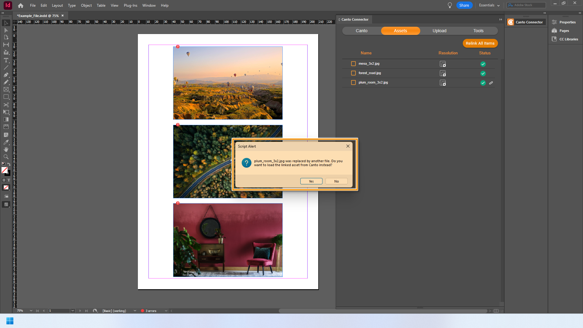Switch to the Upload tab
The image size is (583, 328).
[439, 31]
